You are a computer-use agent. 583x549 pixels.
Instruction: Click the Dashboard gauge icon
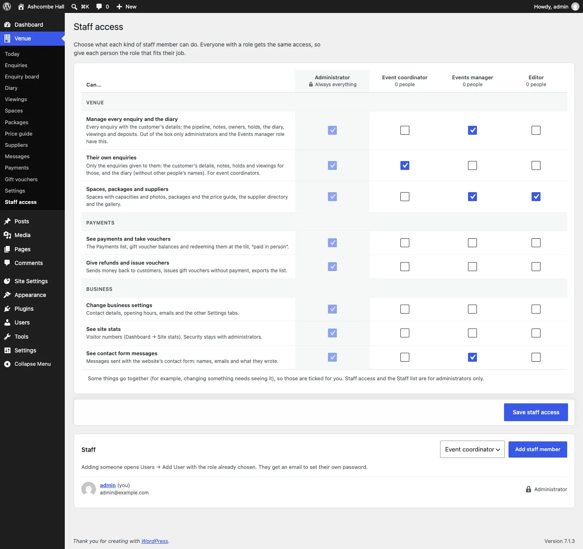click(7, 25)
